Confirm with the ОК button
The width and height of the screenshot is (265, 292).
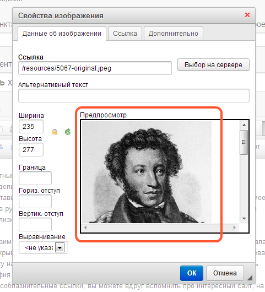(x=192, y=273)
